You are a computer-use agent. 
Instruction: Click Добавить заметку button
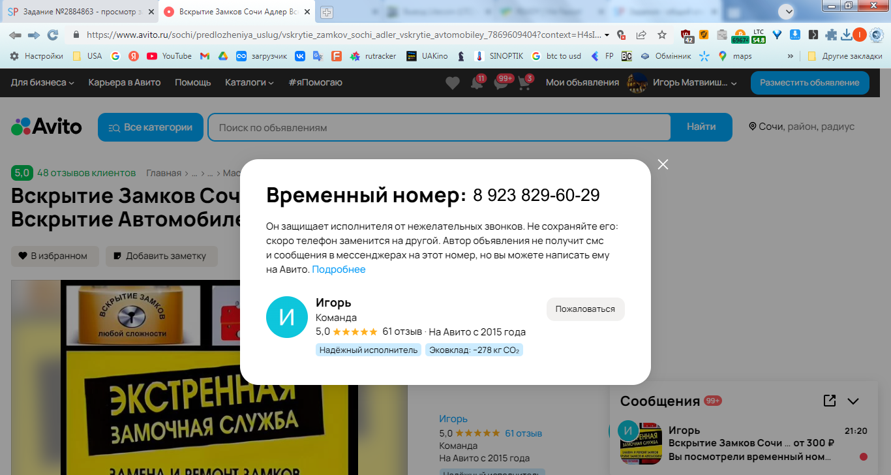[162, 256]
